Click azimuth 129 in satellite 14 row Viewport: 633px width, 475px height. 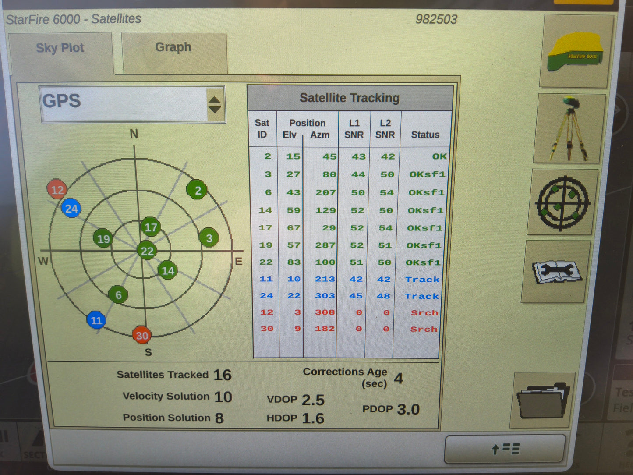pyautogui.click(x=325, y=210)
